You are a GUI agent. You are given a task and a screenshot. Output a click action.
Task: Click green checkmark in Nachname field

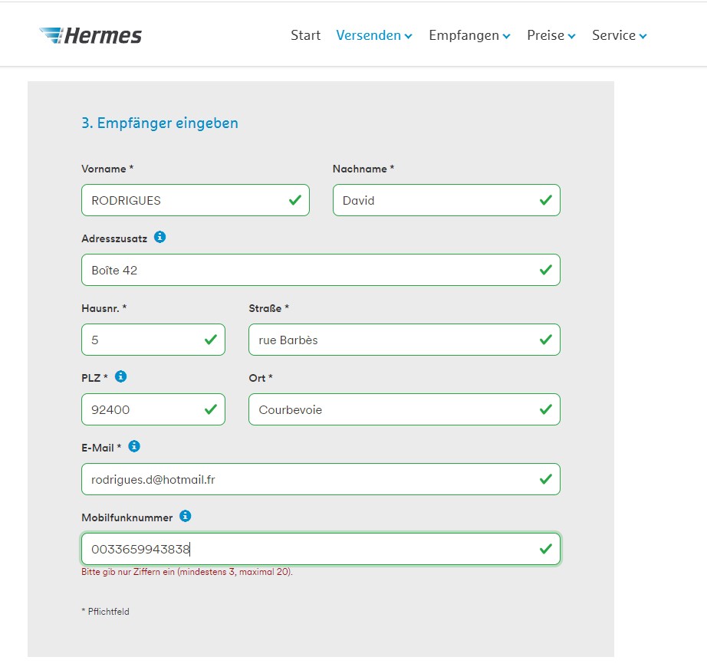pyautogui.click(x=545, y=200)
